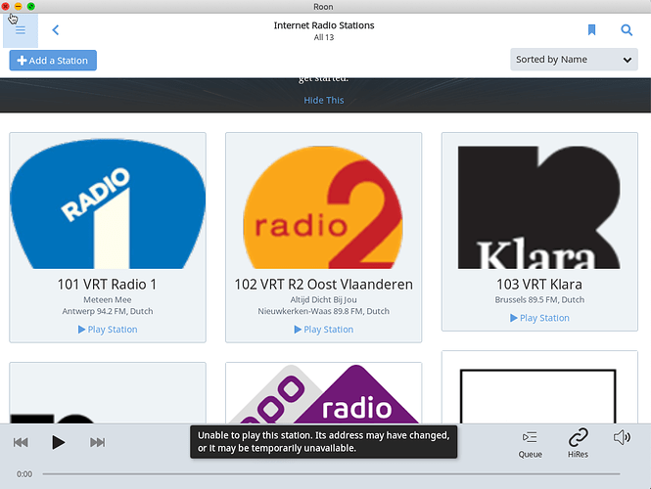Select the title 101 VRT Radio 1
The height and width of the screenshot is (489, 651).
click(107, 285)
